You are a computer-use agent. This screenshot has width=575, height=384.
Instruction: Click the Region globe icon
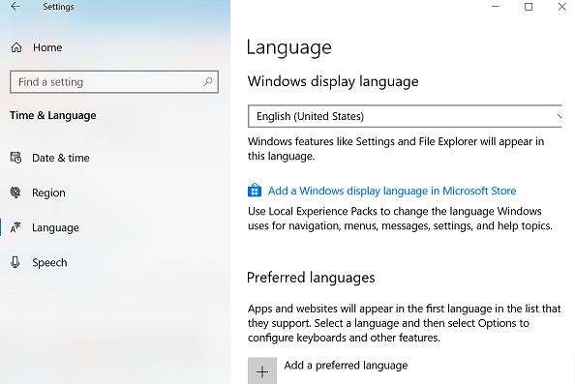click(15, 192)
